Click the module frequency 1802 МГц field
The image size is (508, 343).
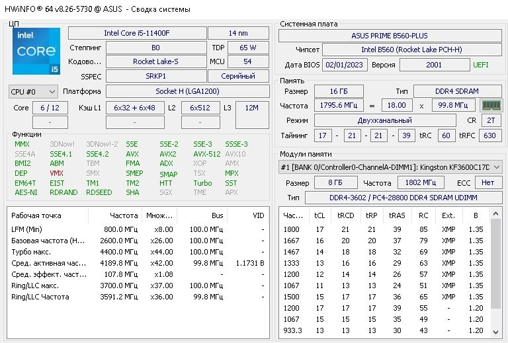(x=421, y=182)
